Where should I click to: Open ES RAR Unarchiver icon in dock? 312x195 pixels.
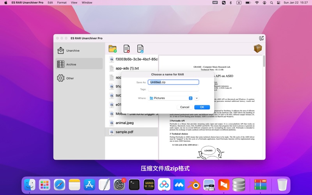coord(260,184)
